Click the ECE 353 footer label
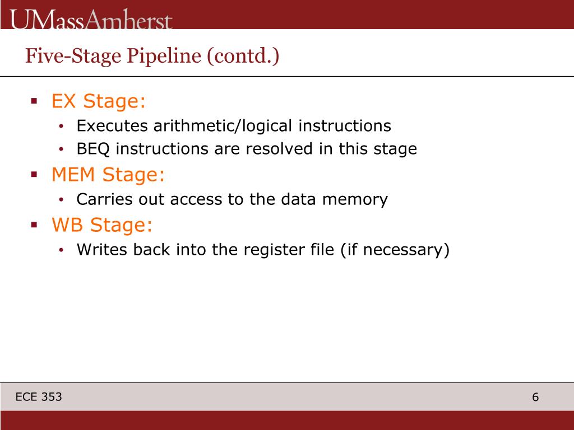Image resolution: width=574 pixels, height=430 pixels. pyautogui.click(x=39, y=397)
